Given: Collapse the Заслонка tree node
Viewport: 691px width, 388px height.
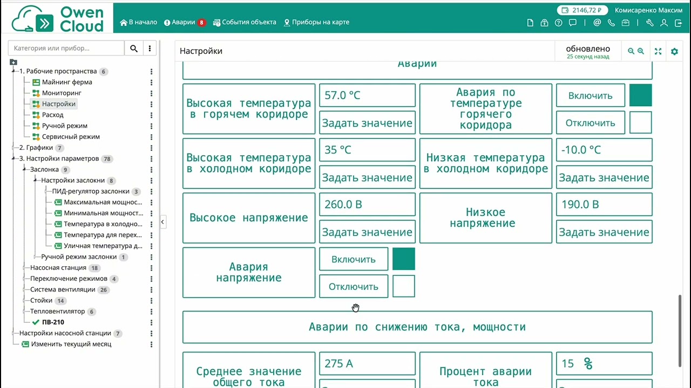Looking at the screenshot, I should click(x=25, y=169).
